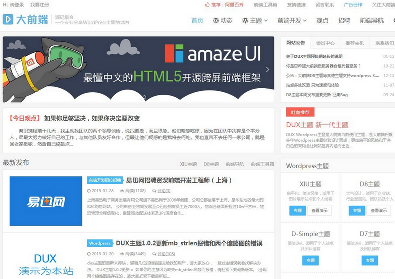Click the 我要注册 link
Image resolution: width=395 pixels, height=279 pixels.
(x=40, y=5)
